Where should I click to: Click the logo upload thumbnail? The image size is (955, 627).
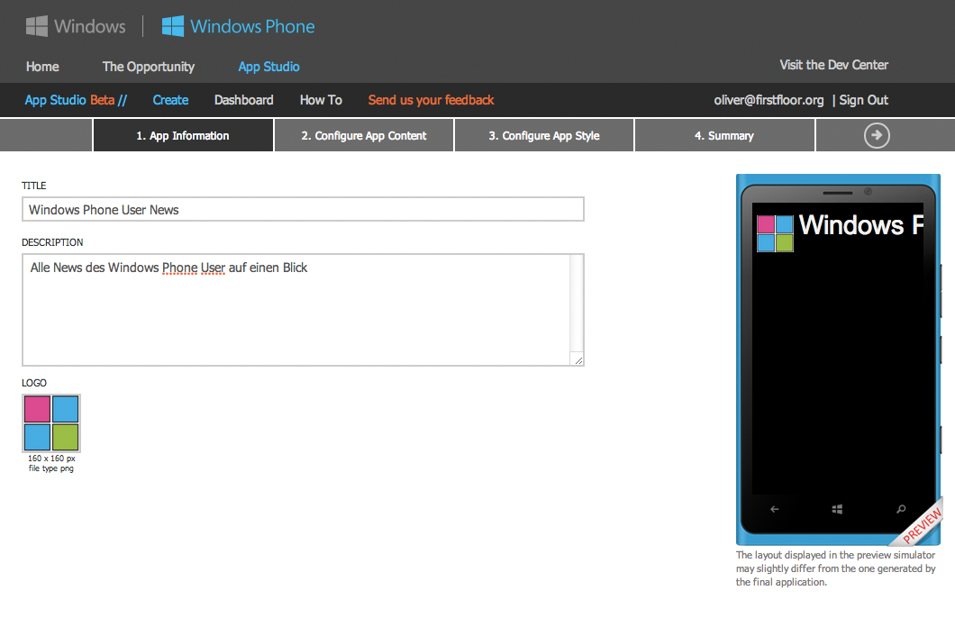(x=51, y=423)
